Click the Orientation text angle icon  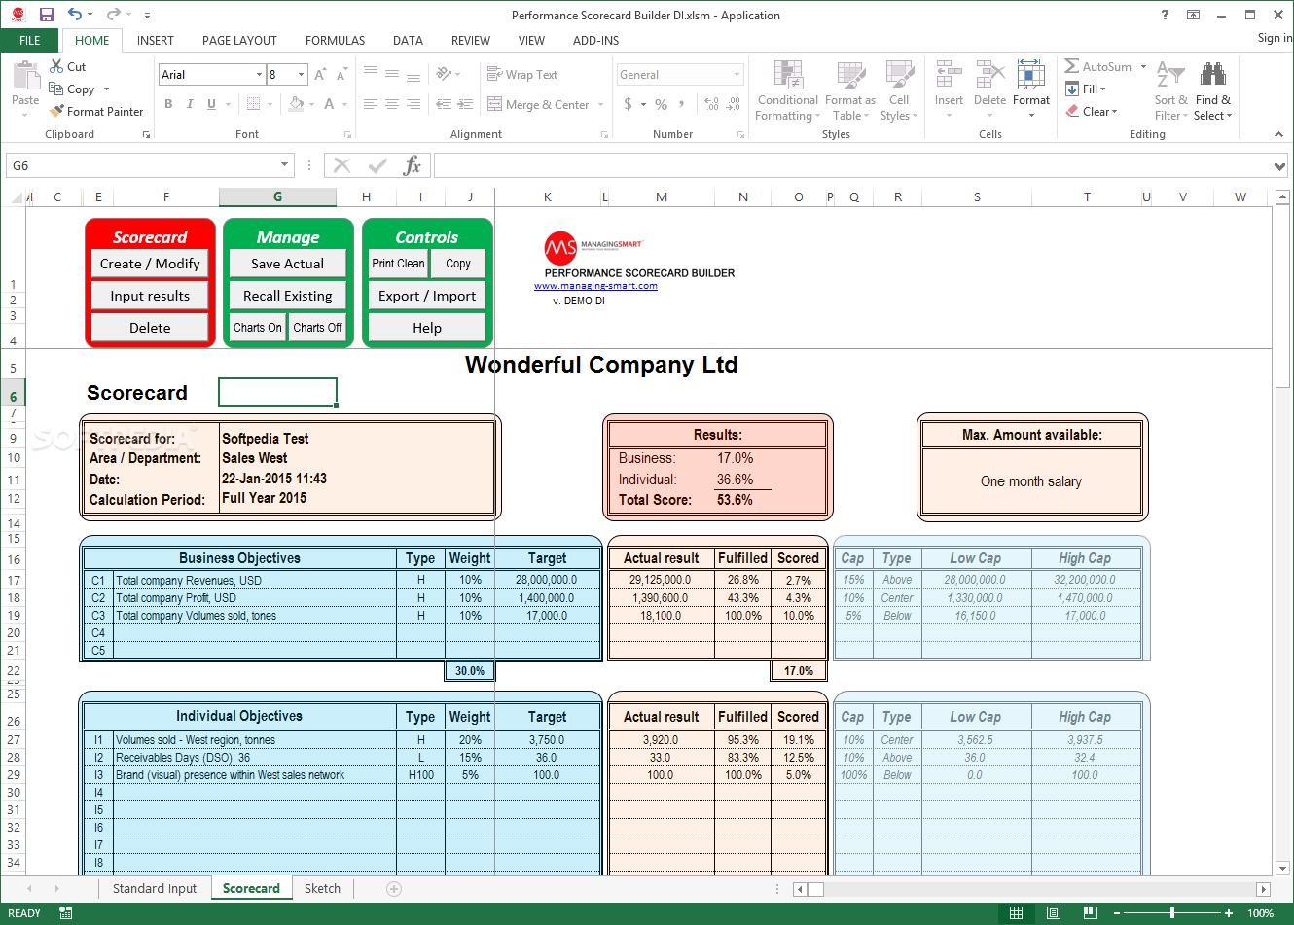click(x=444, y=74)
